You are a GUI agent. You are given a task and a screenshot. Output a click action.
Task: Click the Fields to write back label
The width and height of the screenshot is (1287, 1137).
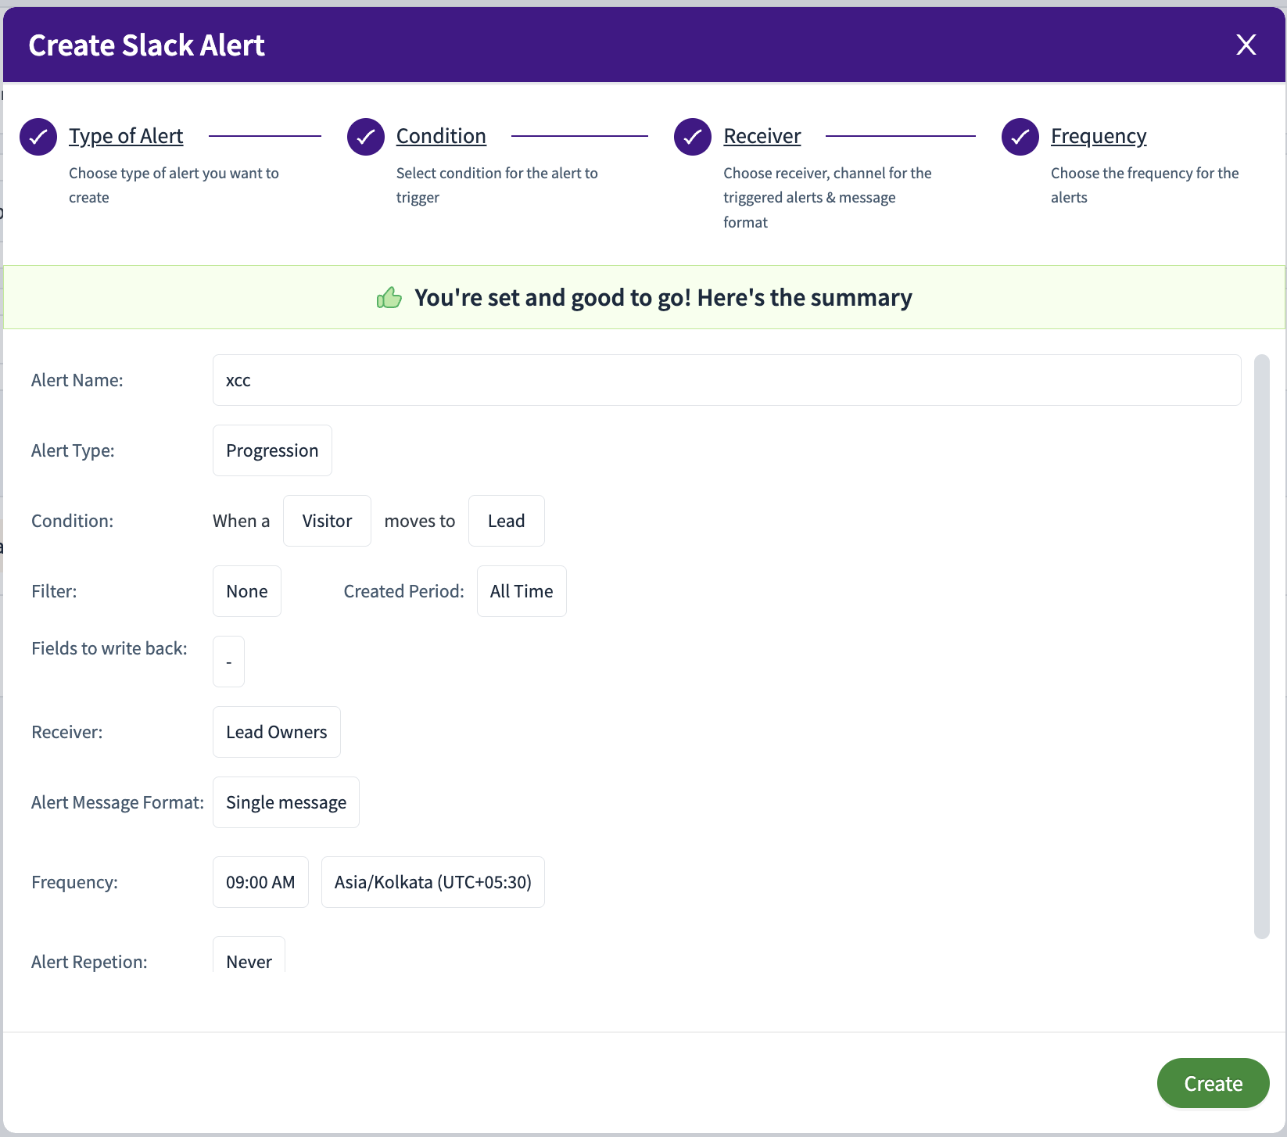tap(109, 648)
